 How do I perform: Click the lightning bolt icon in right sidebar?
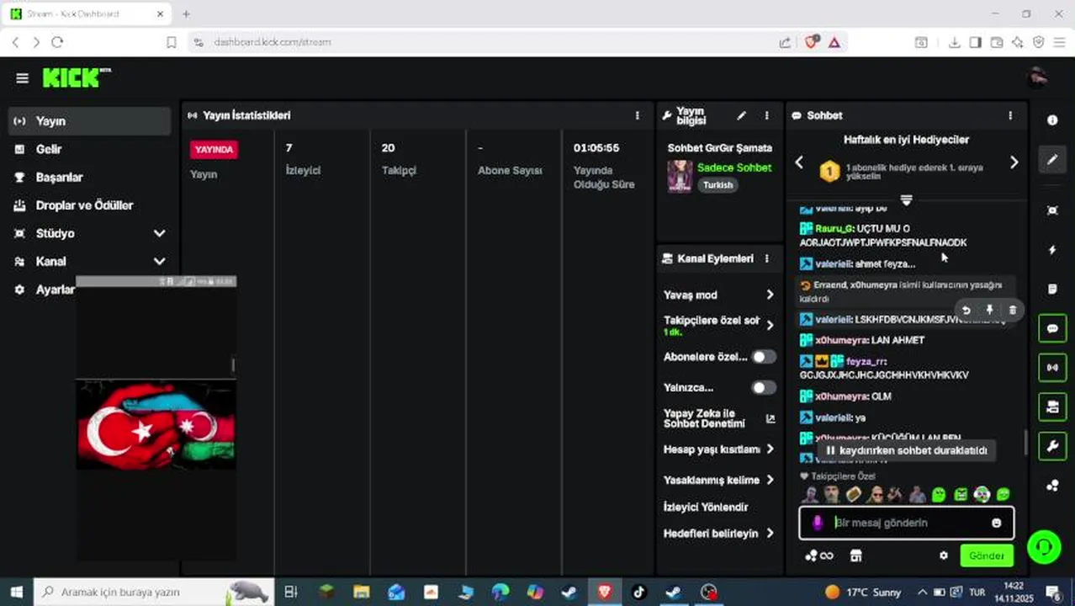click(1052, 250)
